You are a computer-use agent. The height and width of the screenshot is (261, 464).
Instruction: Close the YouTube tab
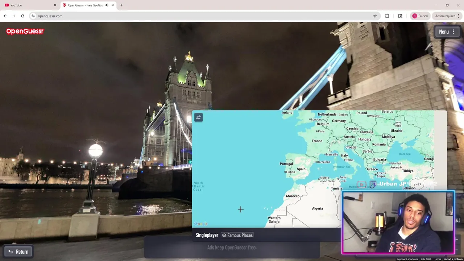coord(55,5)
